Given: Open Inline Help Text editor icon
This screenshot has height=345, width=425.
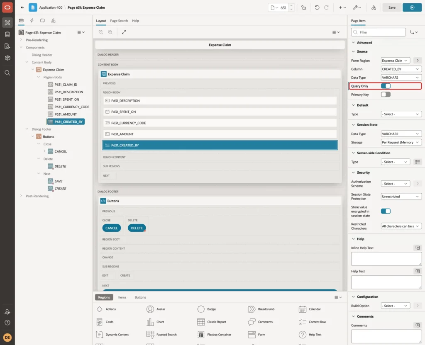Looking at the screenshot, I should pyautogui.click(x=418, y=248).
